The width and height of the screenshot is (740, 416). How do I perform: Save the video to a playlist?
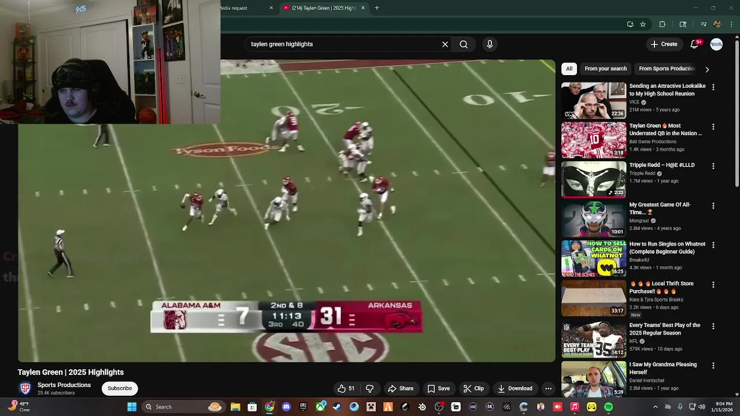[438, 388]
